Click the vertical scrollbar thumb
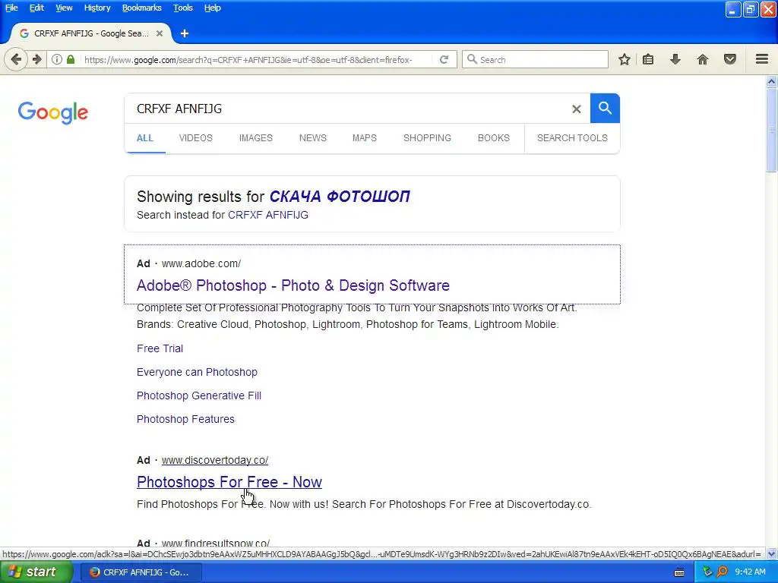Image resolution: width=778 pixels, height=583 pixels. point(772,130)
